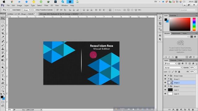
Task: Select the Rectangular Marquee tool
Action: [3, 22]
